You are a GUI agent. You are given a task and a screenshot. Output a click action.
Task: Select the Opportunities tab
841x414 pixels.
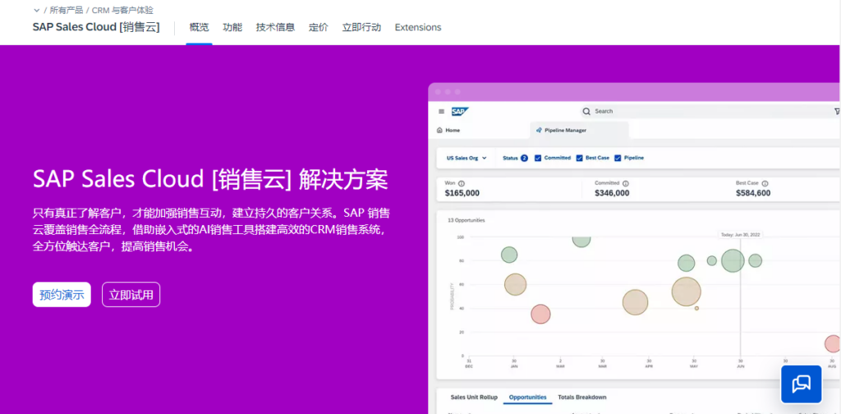click(x=528, y=398)
